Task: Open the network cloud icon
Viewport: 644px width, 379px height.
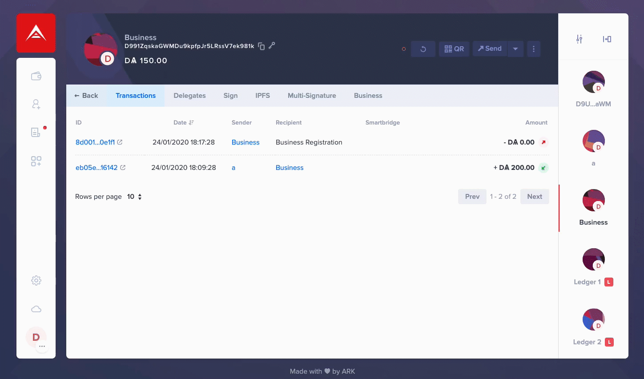Action: (36, 309)
